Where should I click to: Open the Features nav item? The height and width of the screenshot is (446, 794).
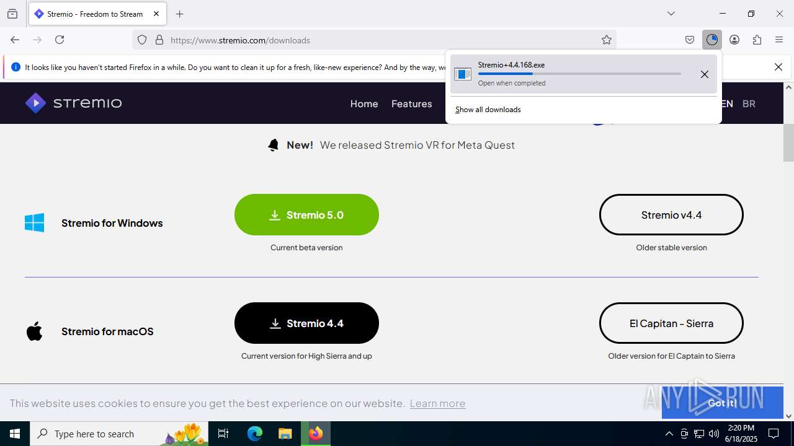click(412, 103)
